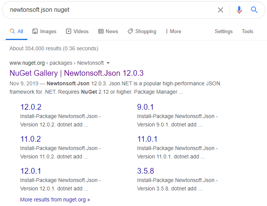Open the 11.0.1 version sitelink
This screenshot has height=206, width=267.
point(147,139)
